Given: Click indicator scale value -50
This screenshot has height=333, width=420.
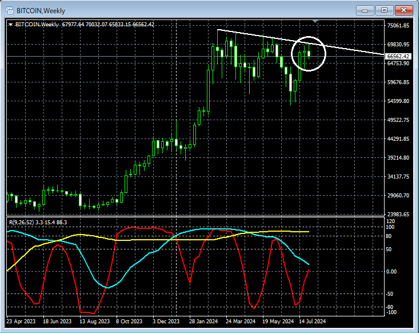Looking at the screenshot, I should (390, 294).
